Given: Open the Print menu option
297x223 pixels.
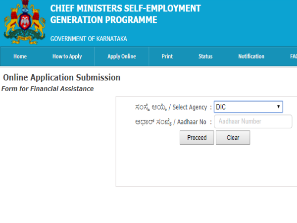Looking at the screenshot, I should pyautogui.click(x=167, y=56).
